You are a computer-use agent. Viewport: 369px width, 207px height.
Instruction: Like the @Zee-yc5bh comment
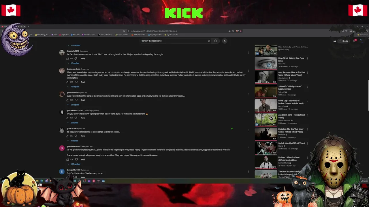click(68, 136)
